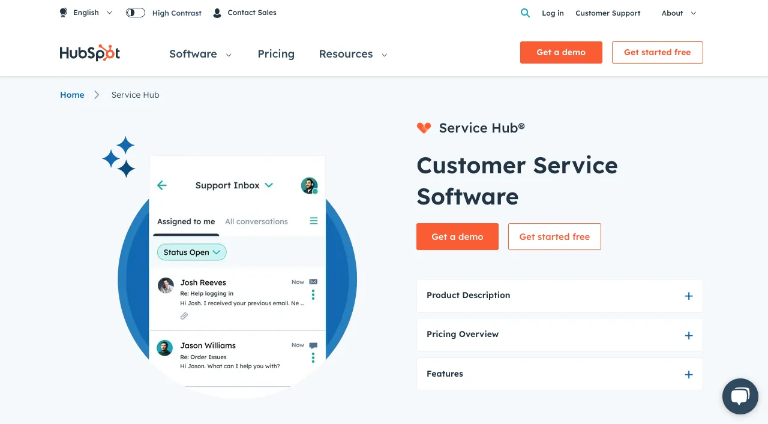Open the Status Open filter dropdown
This screenshot has width=768, height=424.
tap(192, 252)
